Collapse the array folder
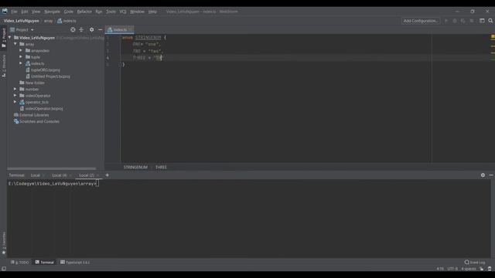 coord(15,44)
